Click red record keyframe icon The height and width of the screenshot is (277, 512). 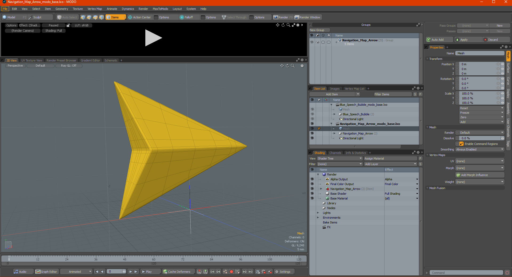pyautogui.click(x=231, y=272)
